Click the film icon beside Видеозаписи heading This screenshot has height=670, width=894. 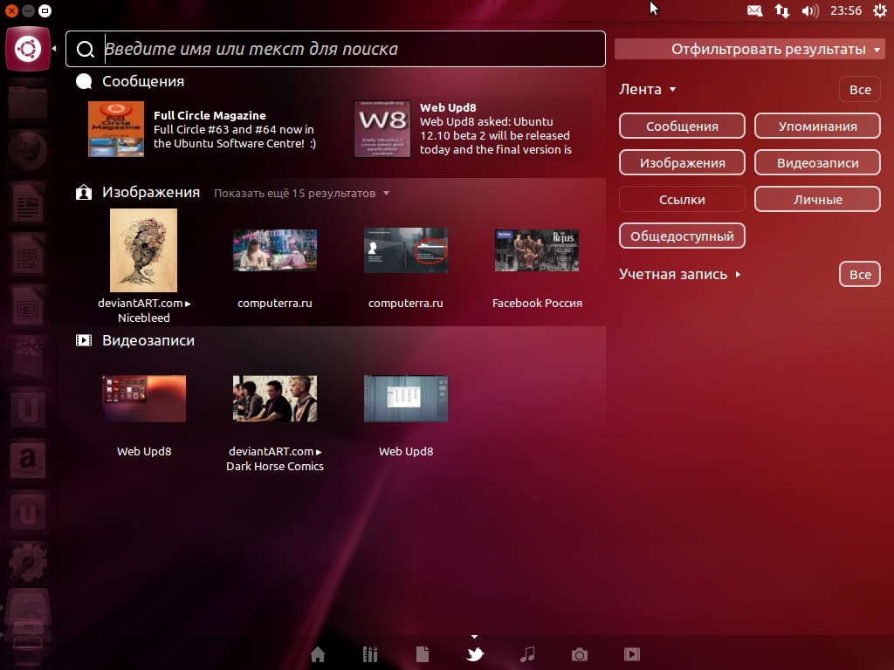click(x=84, y=341)
